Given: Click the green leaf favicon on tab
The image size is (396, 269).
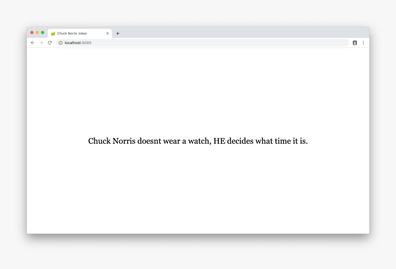Looking at the screenshot, I should tap(53, 34).
